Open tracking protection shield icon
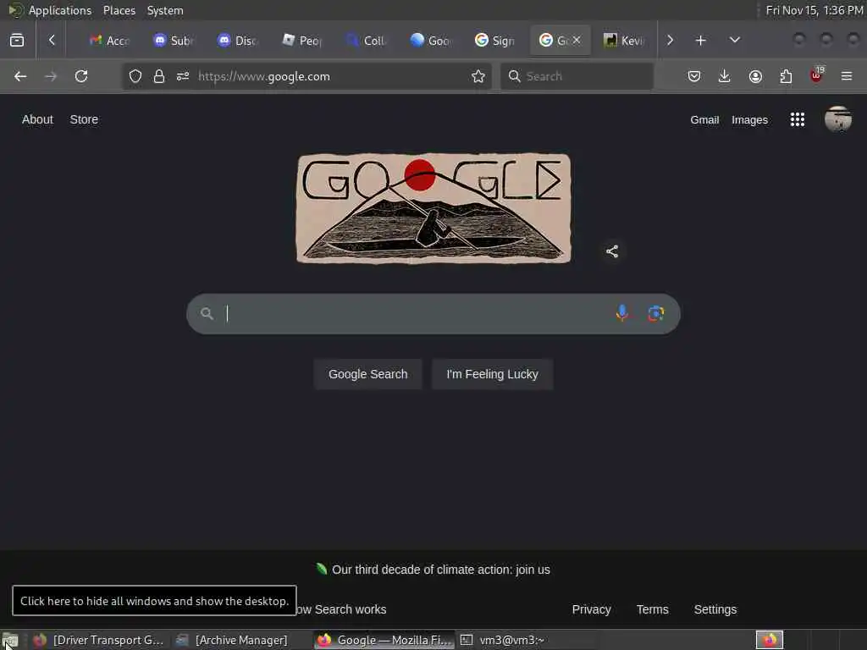The image size is (867, 650). (x=135, y=76)
